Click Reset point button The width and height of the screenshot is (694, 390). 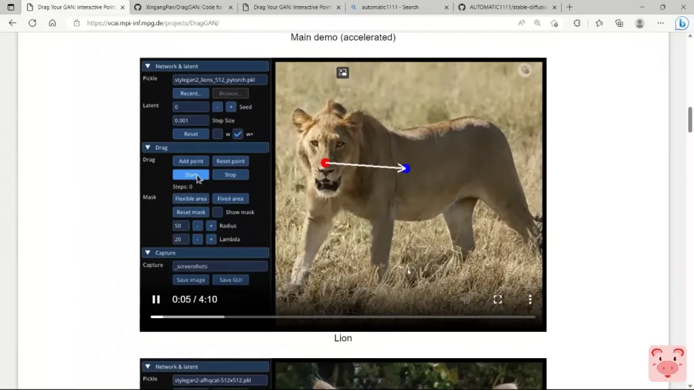click(230, 161)
